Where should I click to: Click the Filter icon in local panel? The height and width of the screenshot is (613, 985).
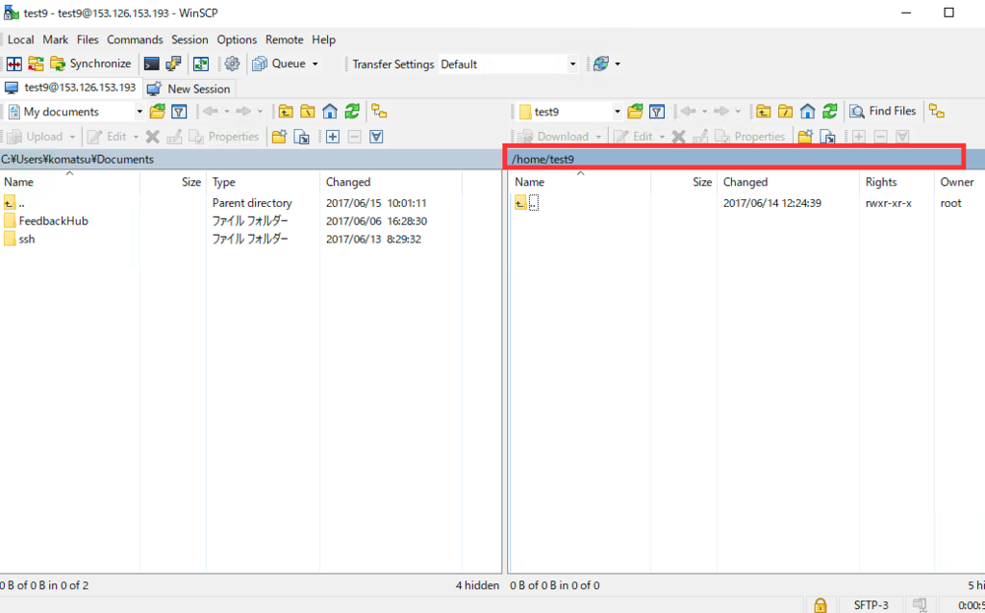click(179, 112)
